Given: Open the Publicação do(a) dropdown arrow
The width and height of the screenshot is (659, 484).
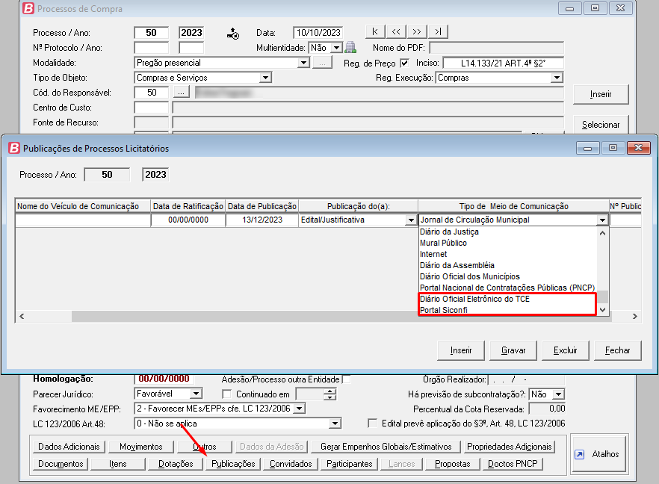Looking at the screenshot, I should tap(411, 220).
